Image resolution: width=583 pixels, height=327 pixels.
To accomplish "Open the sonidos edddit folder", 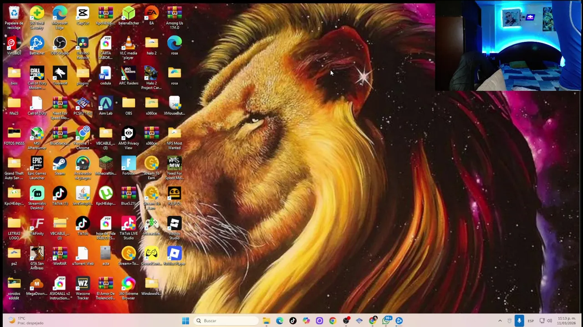I will [14, 288].
